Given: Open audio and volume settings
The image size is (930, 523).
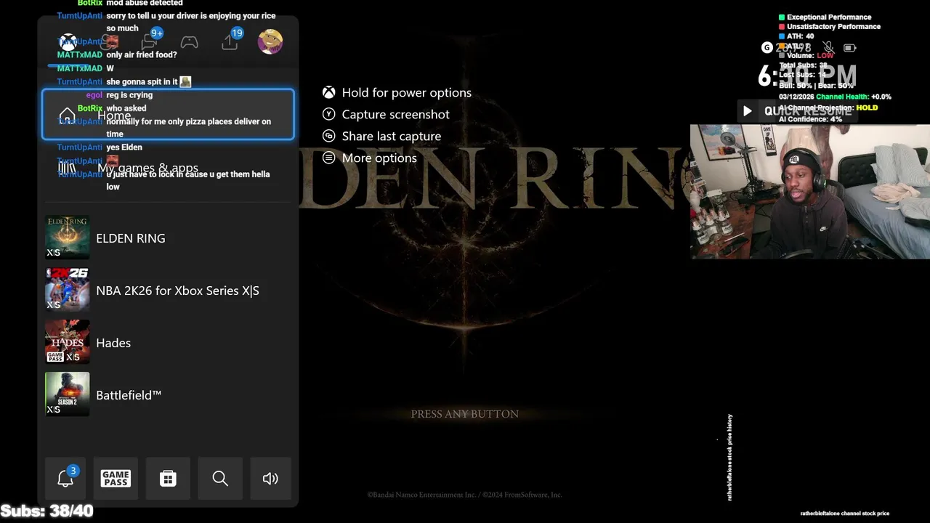Looking at the screenshot, I should pyautogui.click(x=270, y=478).
